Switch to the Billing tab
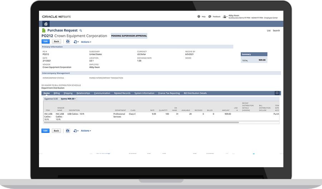322x189 pixels. click(57, 93)
